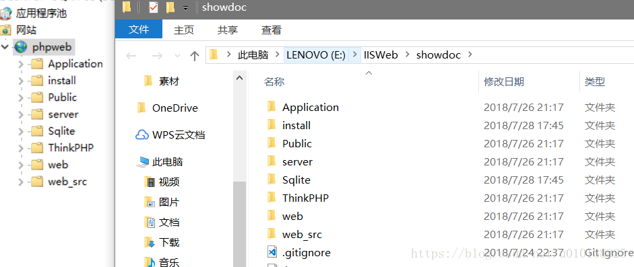Click showdoc breadcrumb in the address bar
The width and height of the screenshot is (634, 267).
[x=439, y=55]
